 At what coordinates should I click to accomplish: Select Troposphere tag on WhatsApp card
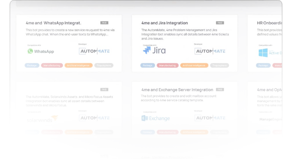click(x=104, y=66)
